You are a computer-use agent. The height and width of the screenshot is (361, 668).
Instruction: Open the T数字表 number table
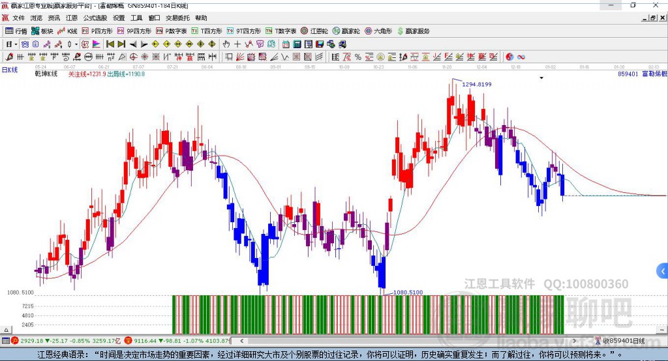coord(281,31)
